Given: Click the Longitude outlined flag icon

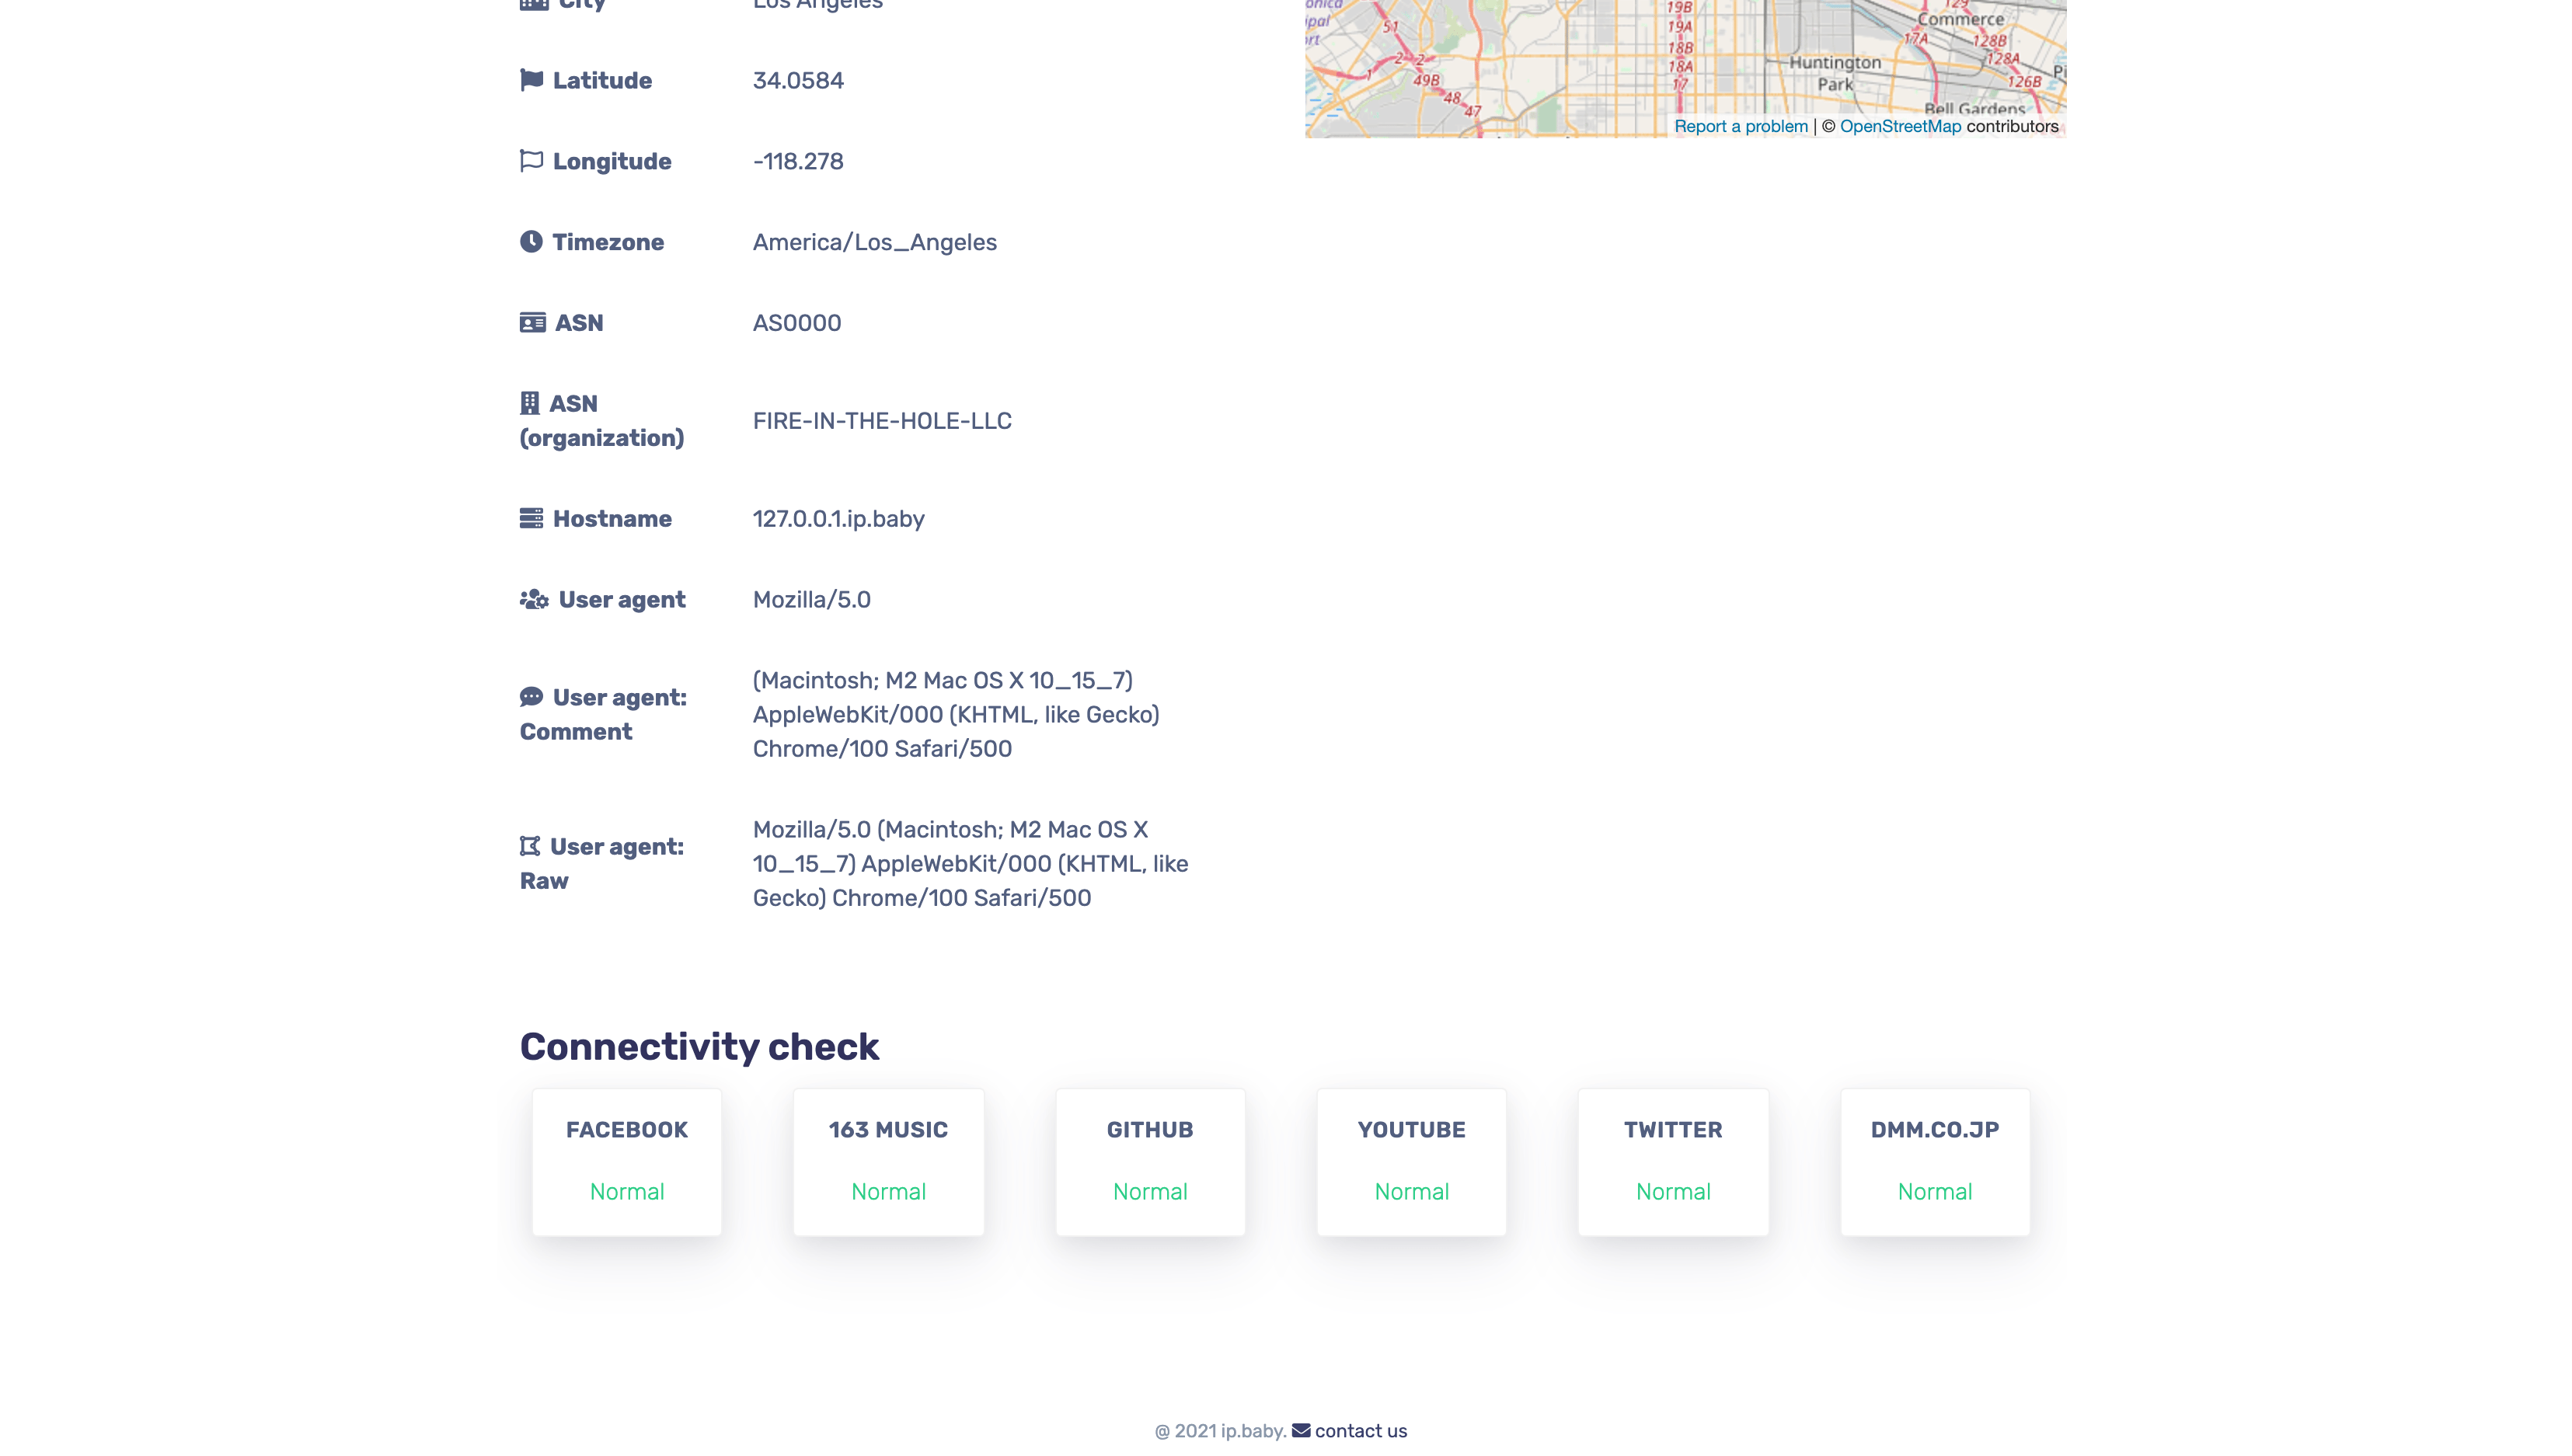Looking at the screenshot, I should pyautogui.click(x=531, y=161).
